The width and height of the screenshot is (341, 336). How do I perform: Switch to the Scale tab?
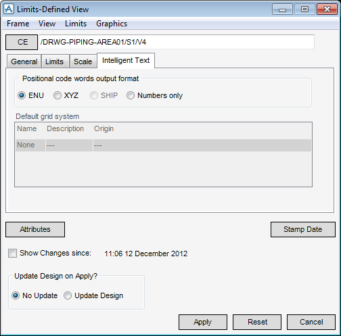pyautogui.click(x=83, y=62)
